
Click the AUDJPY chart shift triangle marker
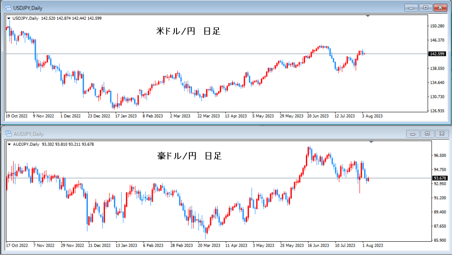pos(371,142)
